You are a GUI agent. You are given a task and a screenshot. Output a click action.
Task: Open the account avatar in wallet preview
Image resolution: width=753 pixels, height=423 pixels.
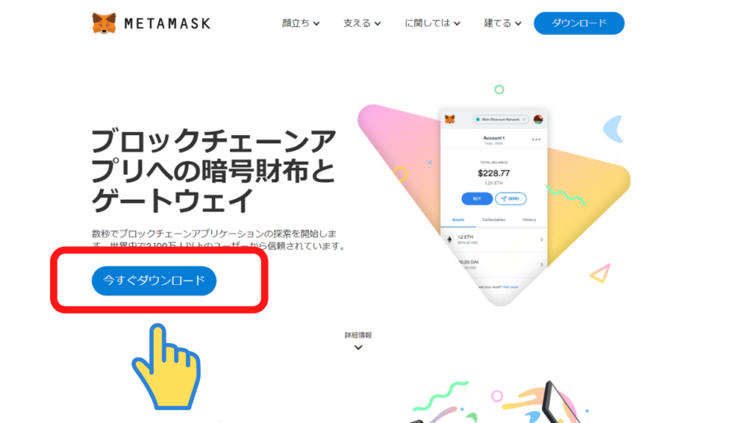(x=538, y=119)
